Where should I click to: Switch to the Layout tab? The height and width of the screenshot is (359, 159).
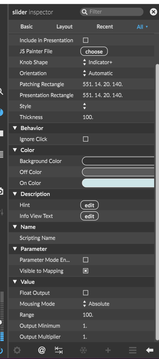click(64, 26)
